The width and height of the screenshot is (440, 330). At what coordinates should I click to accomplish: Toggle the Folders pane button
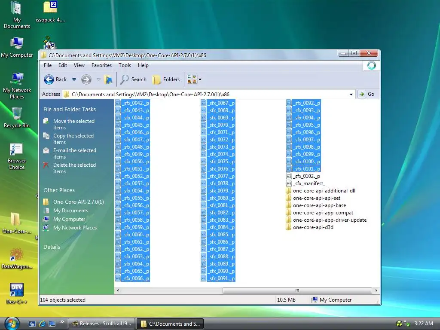click(166, 79)
